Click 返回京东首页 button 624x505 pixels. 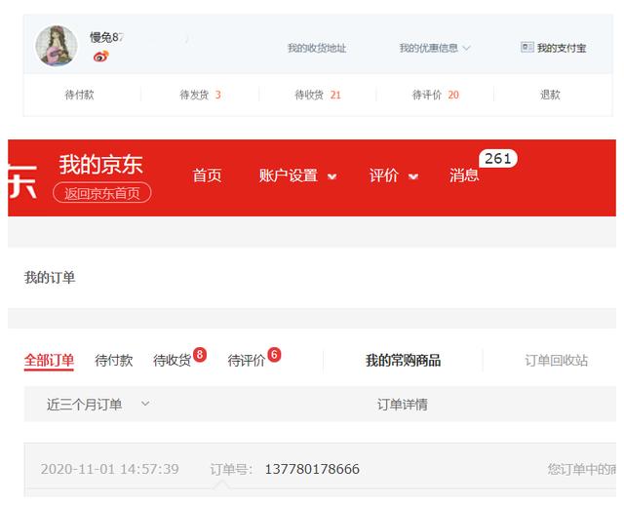[101, 193]
